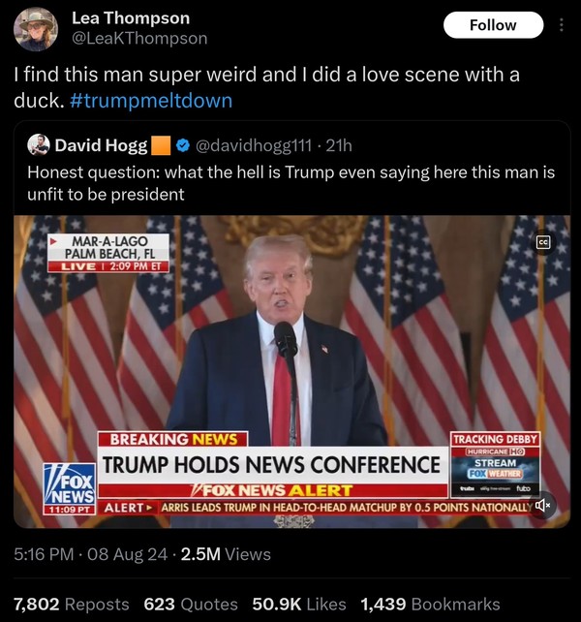Open the quoted David Hogg tweet text
Viewport: 581px width, 622px height.
tap(291, 183)
